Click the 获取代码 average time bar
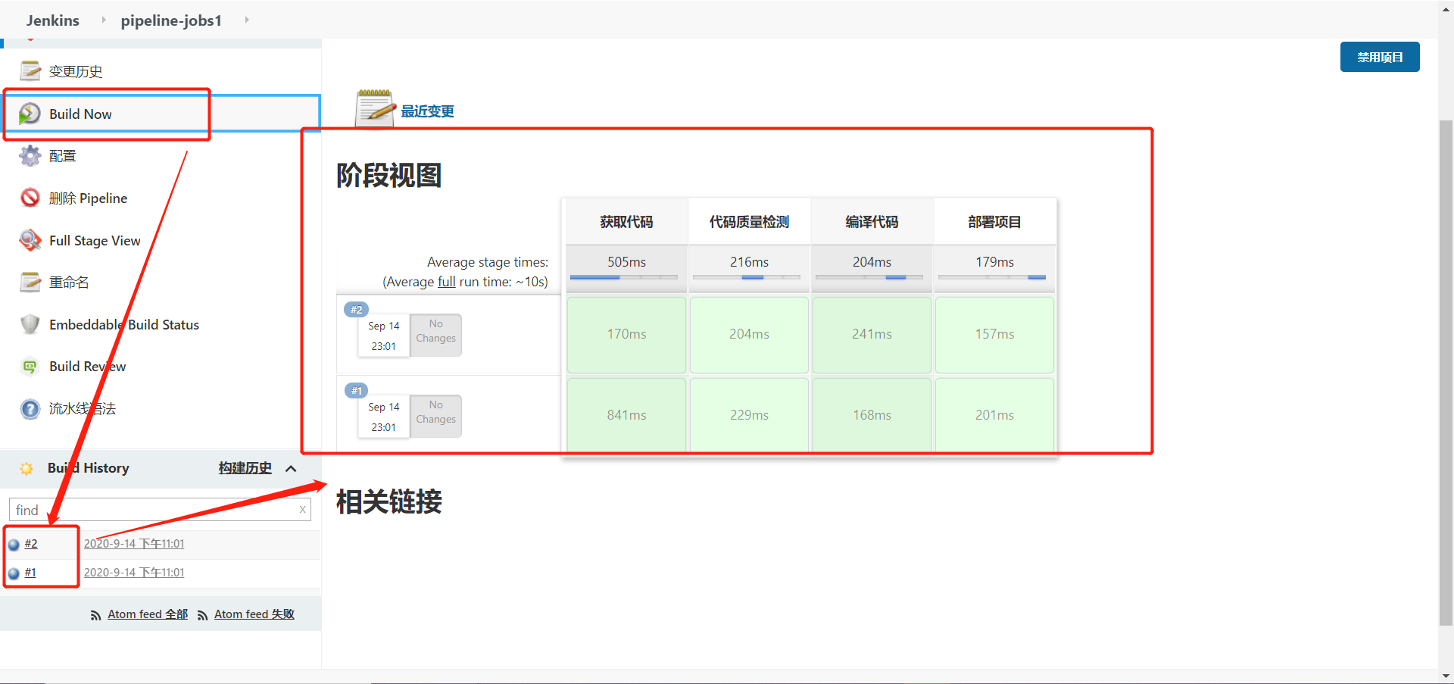 pyautogui.click(x=624, y=277)
